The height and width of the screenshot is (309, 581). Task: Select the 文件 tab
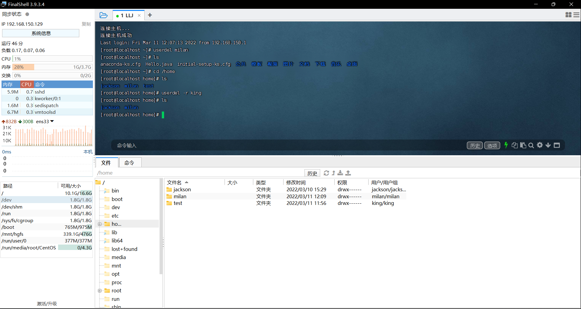106,163
